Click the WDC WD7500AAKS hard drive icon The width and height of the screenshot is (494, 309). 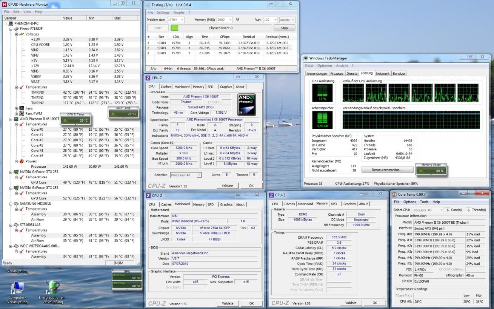16,246
